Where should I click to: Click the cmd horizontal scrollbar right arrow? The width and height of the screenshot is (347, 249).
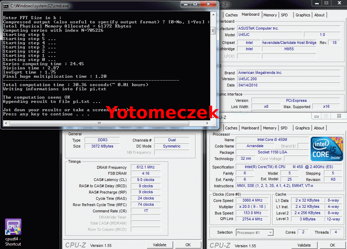click(x=207, y=123)
